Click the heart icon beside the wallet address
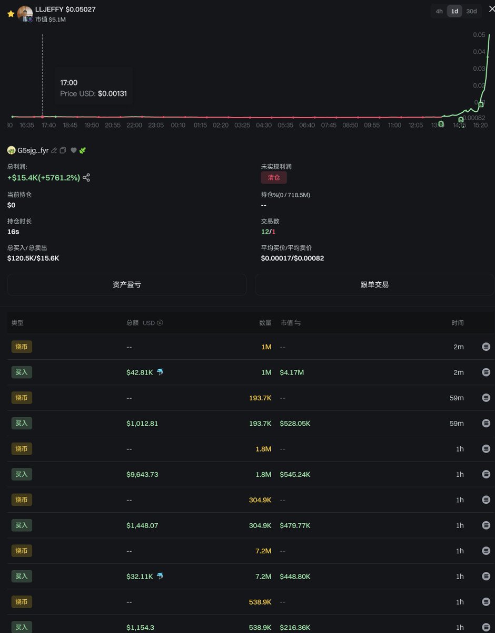The image size is (495, 633). coord(73,150)
